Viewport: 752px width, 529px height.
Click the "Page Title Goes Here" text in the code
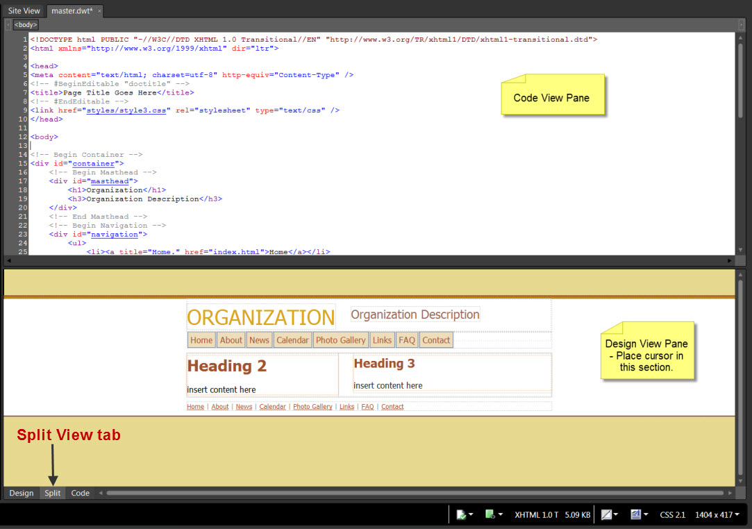pos(110,92)
